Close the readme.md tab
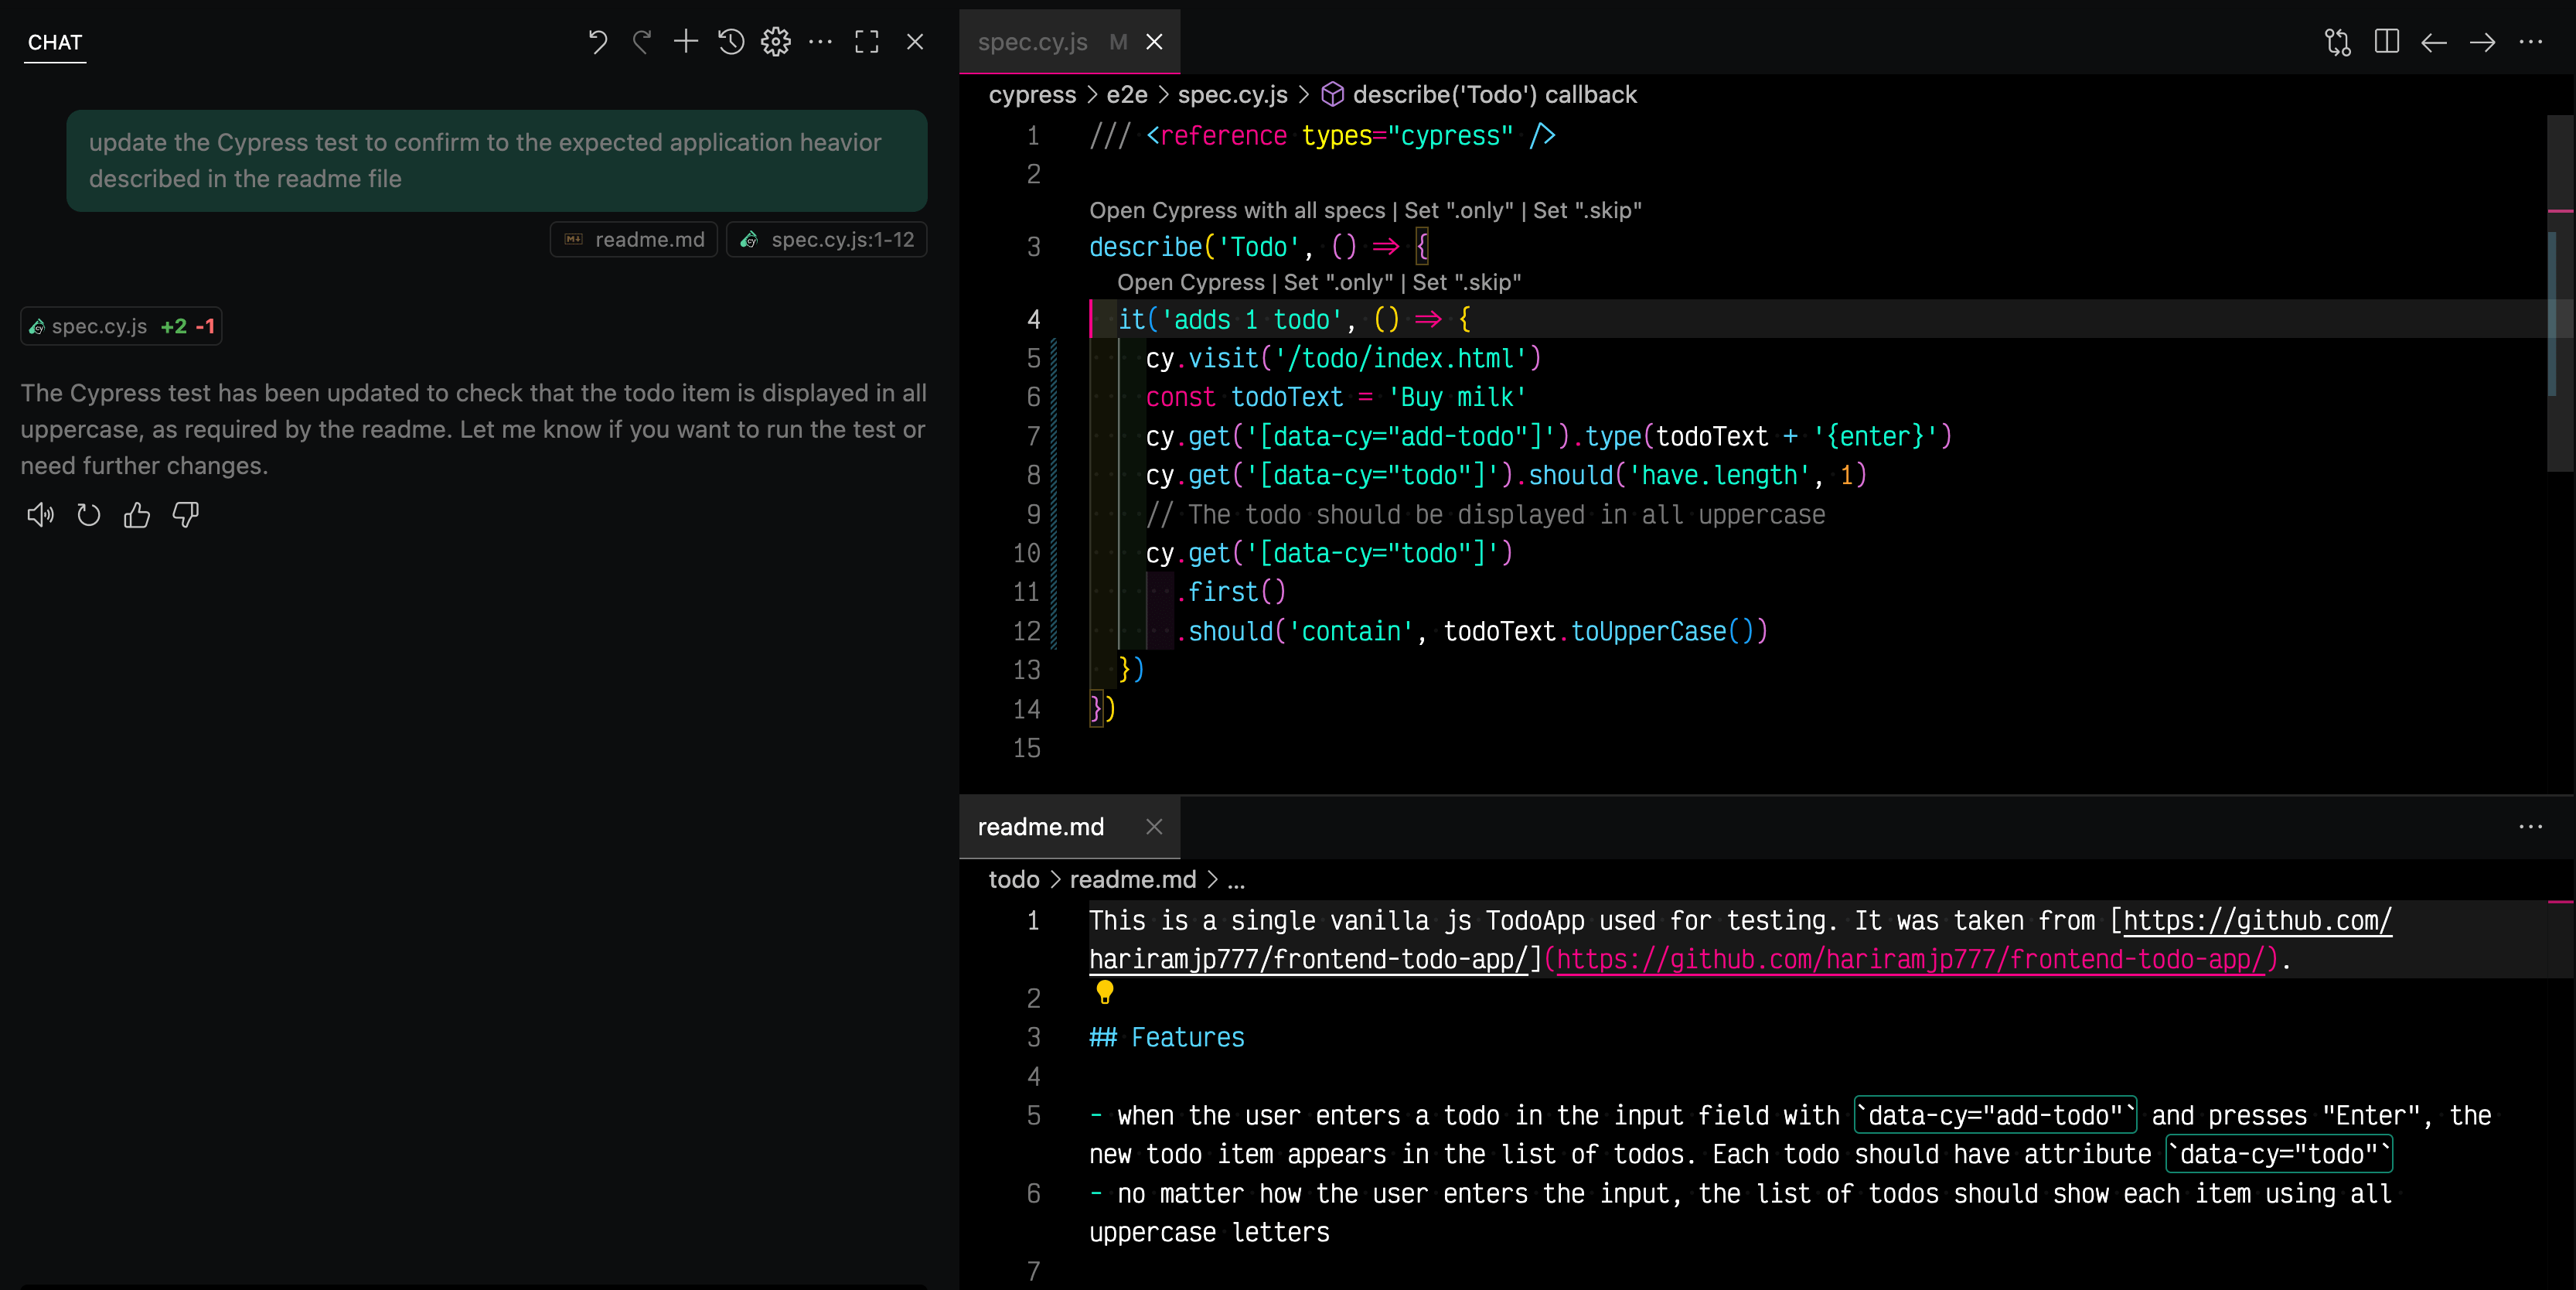The image size is (2576, 1290). 1154,827
